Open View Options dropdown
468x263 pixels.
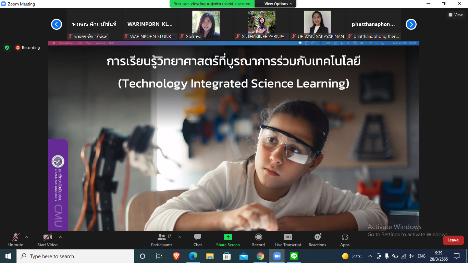(278, 4)
